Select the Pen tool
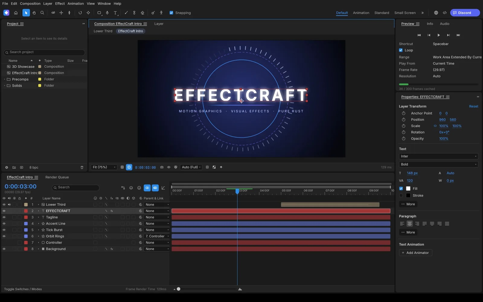The image size is (483, 302). point(107,13)
